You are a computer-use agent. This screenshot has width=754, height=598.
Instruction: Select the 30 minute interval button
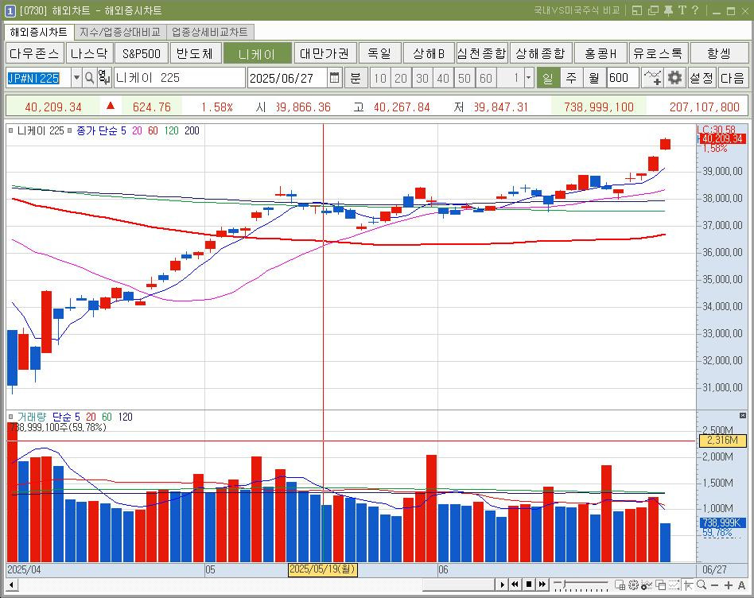click(422, 78)
